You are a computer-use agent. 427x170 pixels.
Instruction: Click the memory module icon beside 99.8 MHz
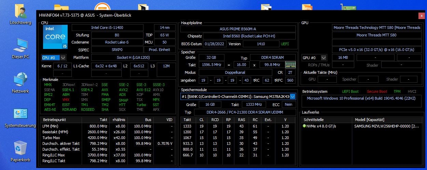(x=290, y=65)
